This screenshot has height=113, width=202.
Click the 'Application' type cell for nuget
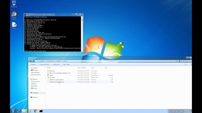pyautogui.click(x=94, y=75)
